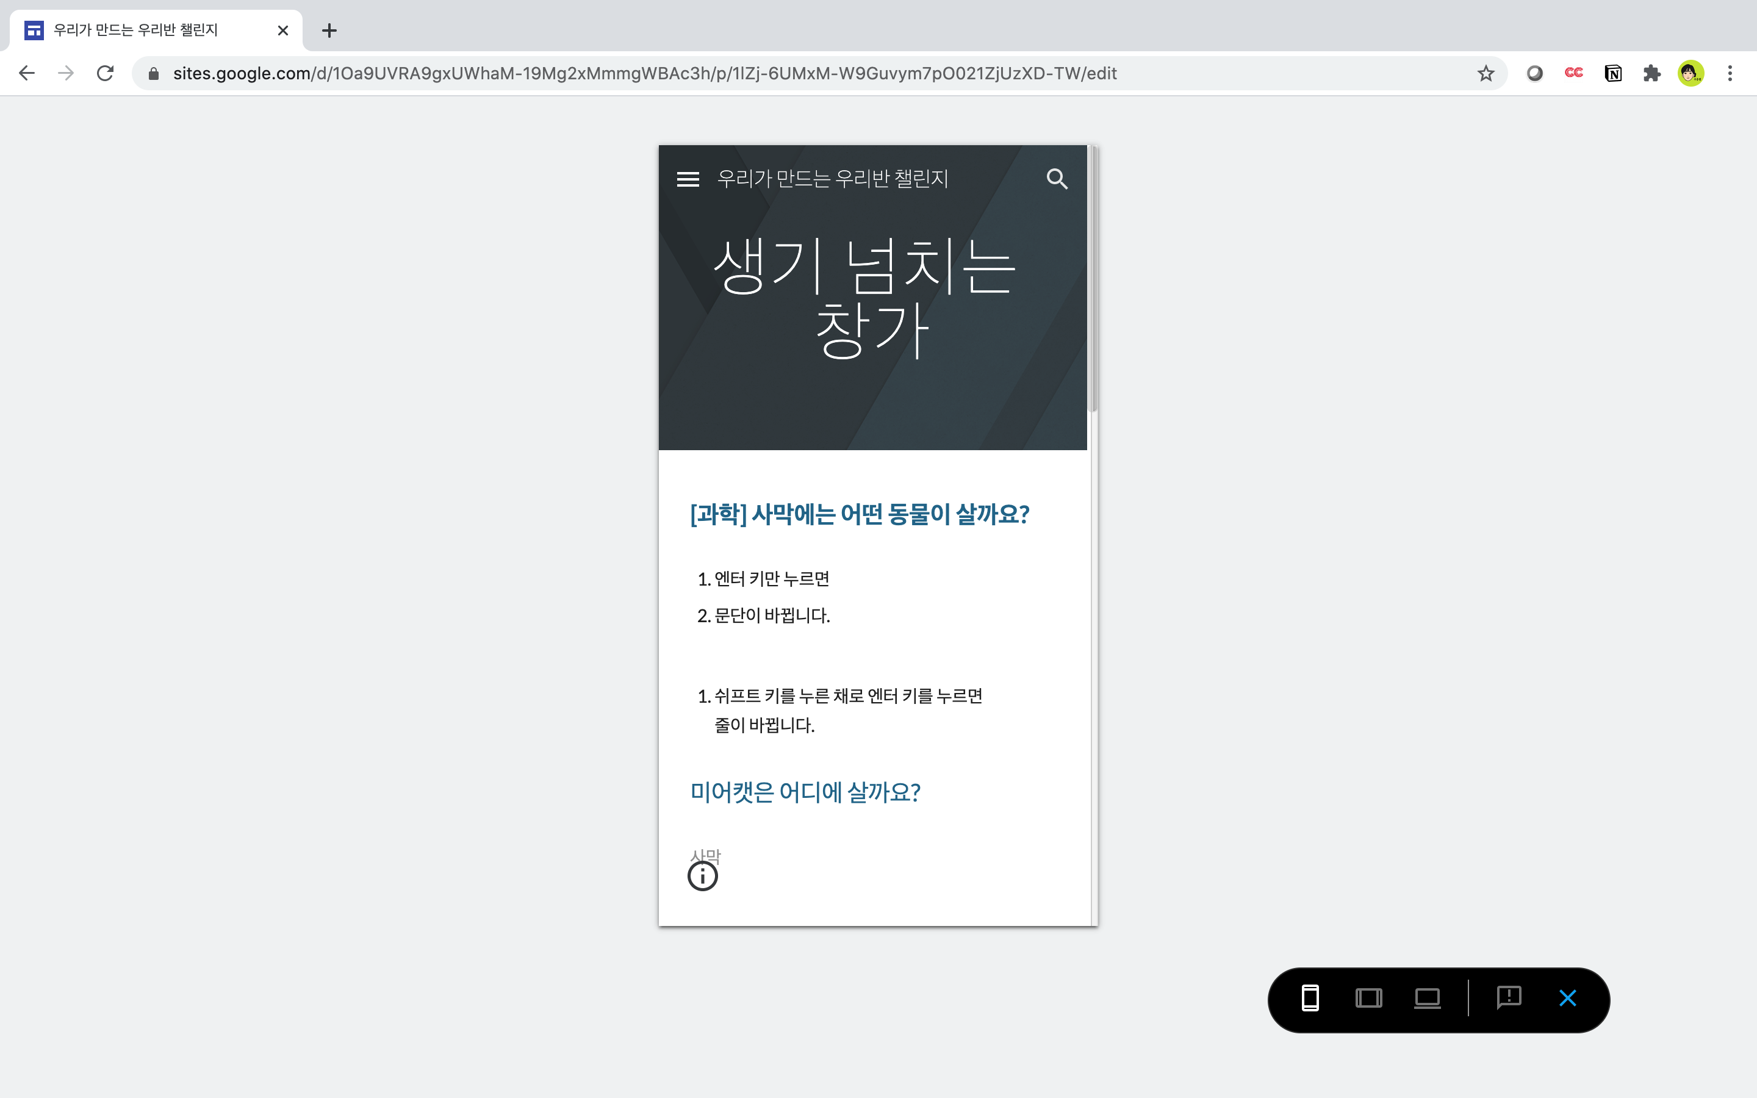Viewport: 1757px width, 1098px height.
Task: Click the 우리가 만드는 우리반 챌린지 site title
Action: 833,179
